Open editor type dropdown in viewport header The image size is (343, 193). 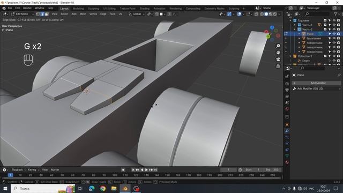pyautogui.click(x=5, y=14)
